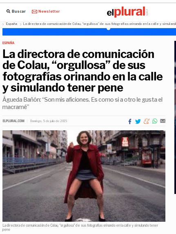Click the white dot on blue banner

109,29
